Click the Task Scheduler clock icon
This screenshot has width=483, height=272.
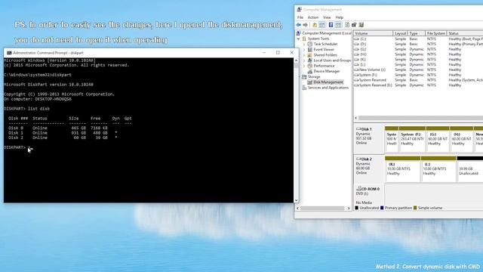click(x=310, y=44)
